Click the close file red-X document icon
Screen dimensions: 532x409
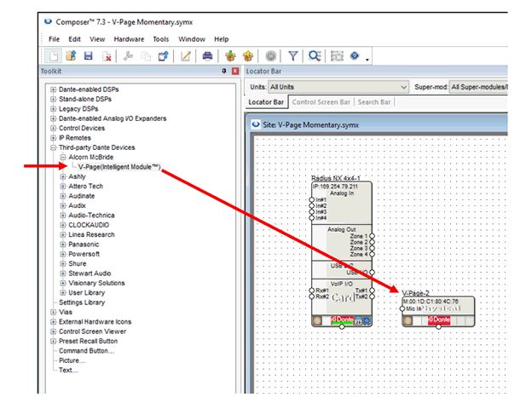tap(107, 56)
